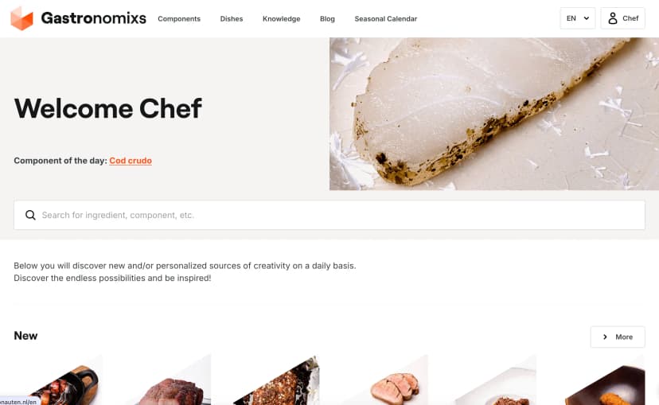Follow the Cod crudo link
The width and height of the screenshot is (659, 405).
[x=131, y=161]
